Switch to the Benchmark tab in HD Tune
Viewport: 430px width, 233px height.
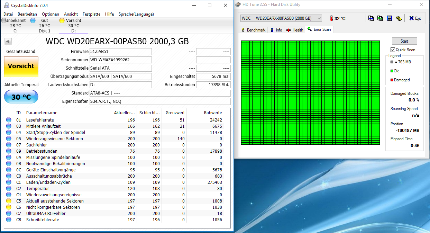(253, 30)
